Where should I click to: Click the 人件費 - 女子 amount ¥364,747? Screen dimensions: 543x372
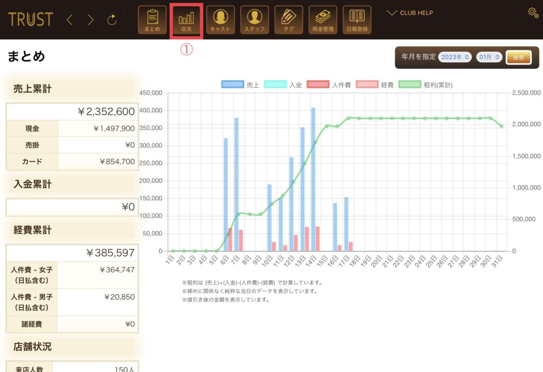pos(117,270)
